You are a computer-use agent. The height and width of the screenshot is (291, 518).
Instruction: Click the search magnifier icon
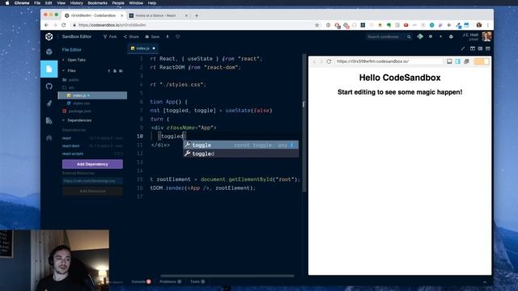click(x=409, y=36)
